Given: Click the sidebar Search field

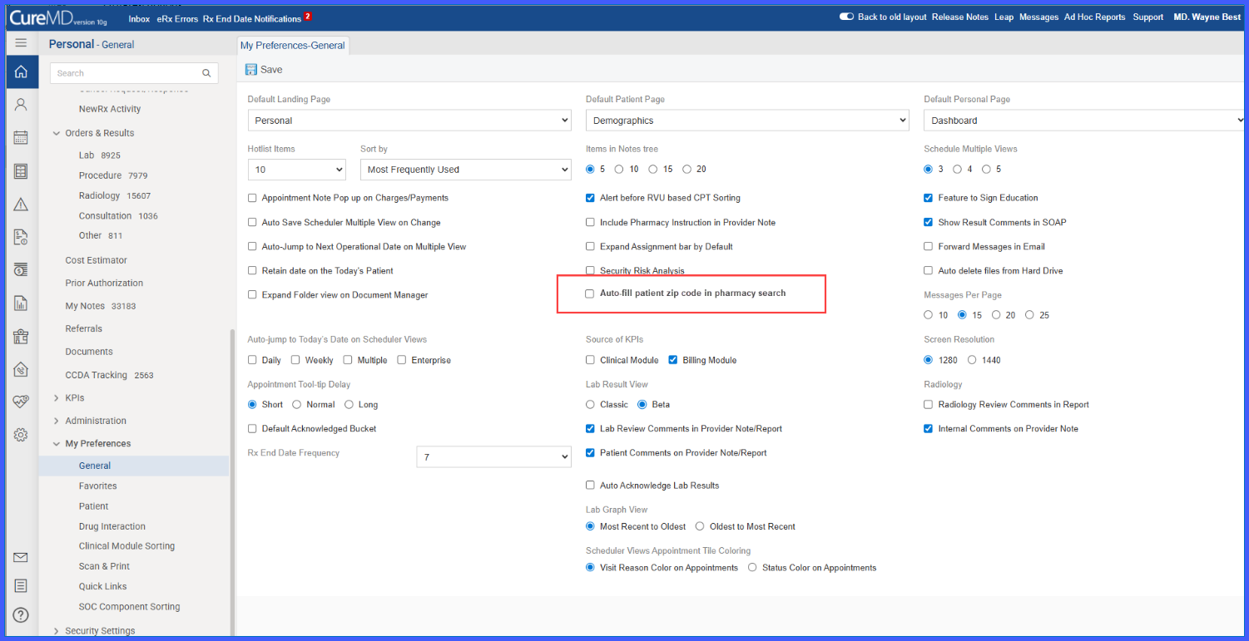Looking at the screenshot, I should point(134,73).
